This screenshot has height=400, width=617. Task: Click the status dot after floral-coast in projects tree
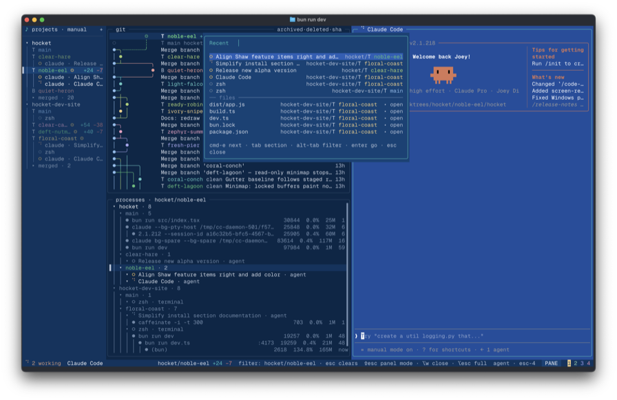coord(82,138)
